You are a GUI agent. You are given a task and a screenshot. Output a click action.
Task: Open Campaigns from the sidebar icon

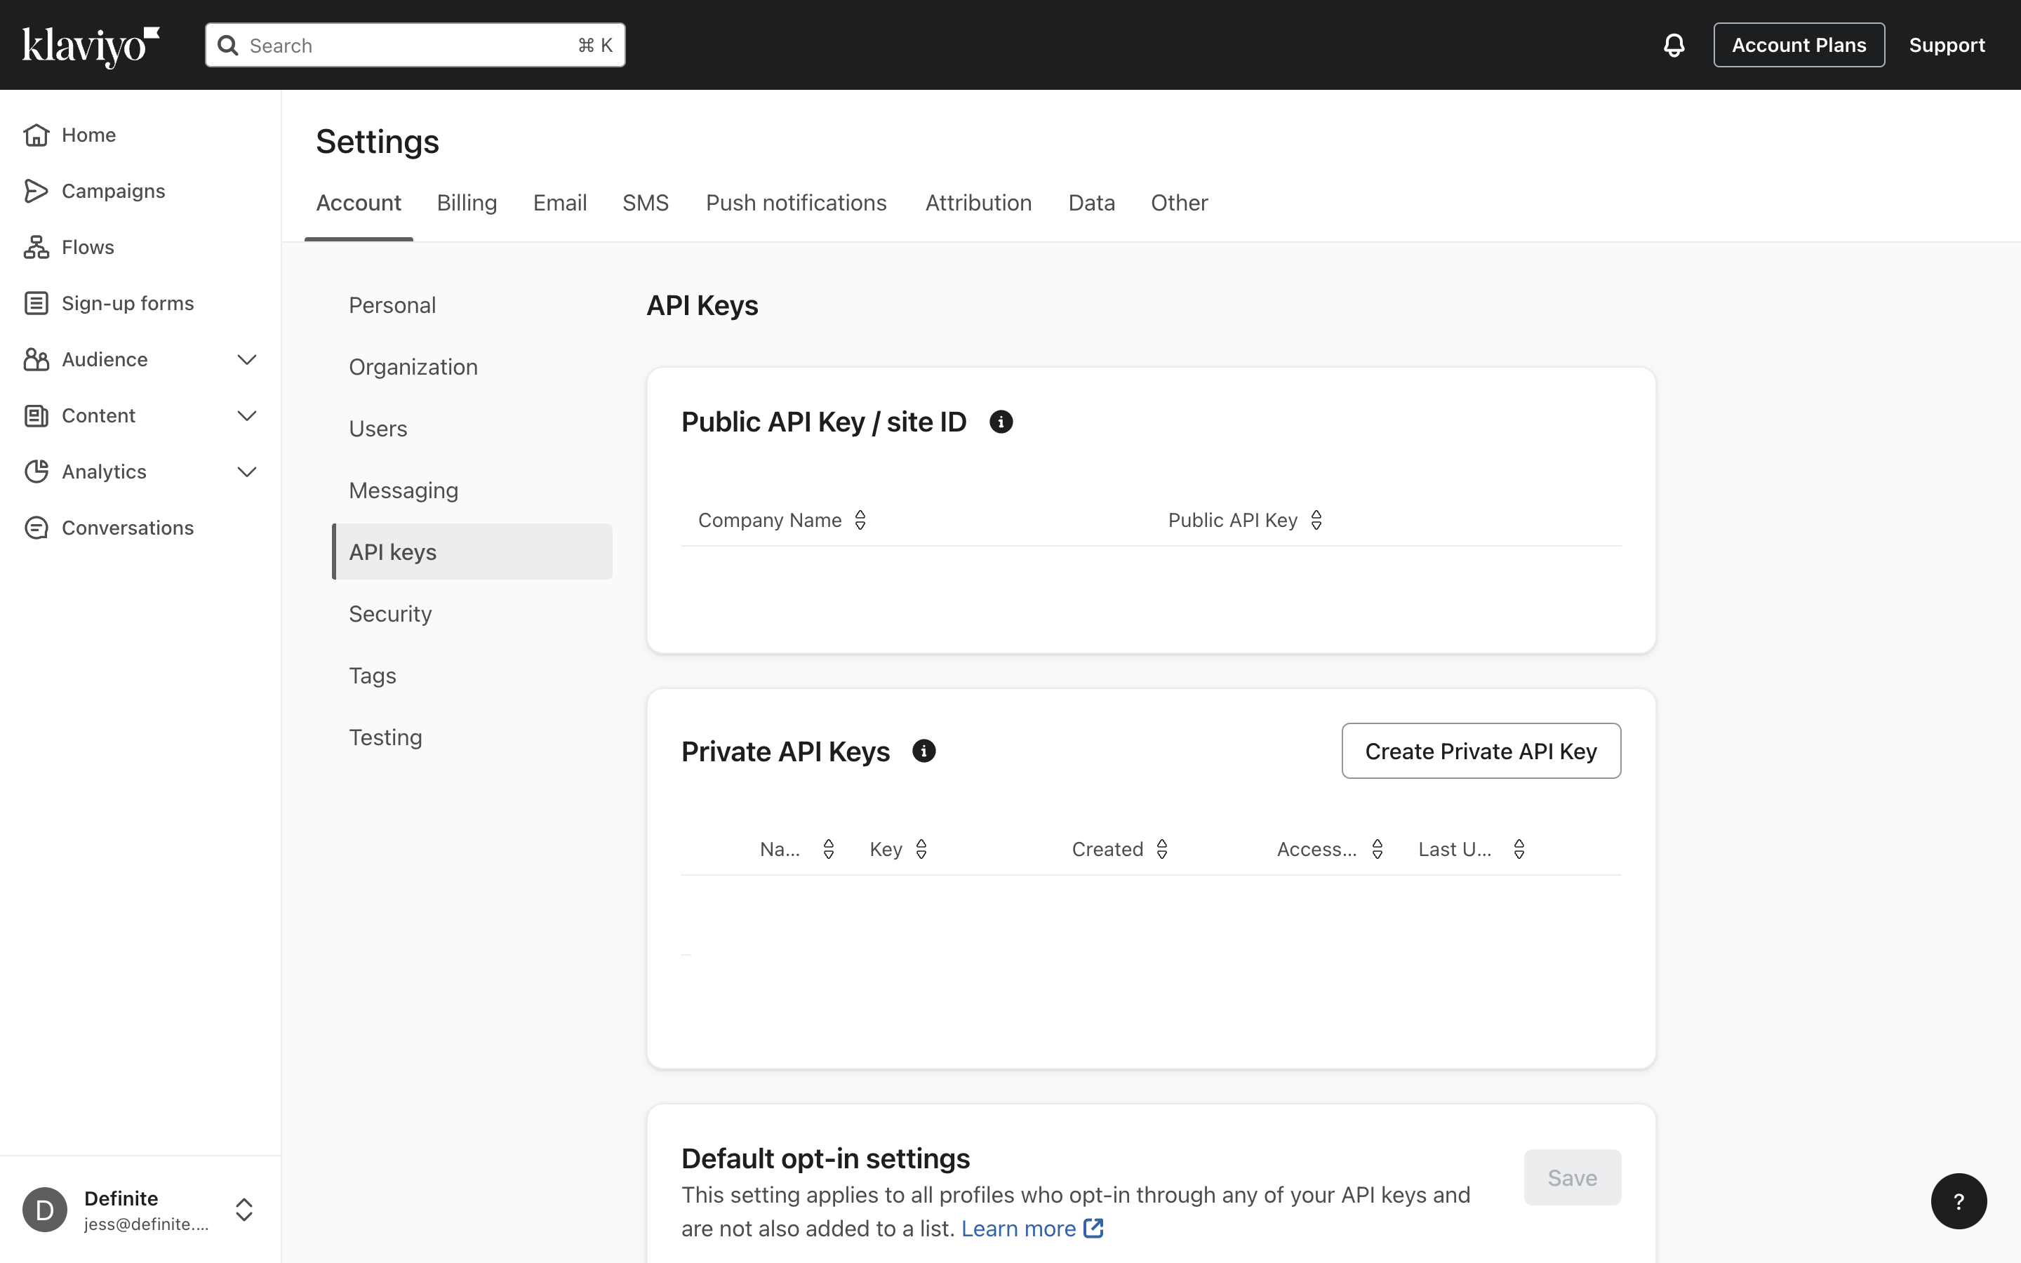click(x=36, y=192)
